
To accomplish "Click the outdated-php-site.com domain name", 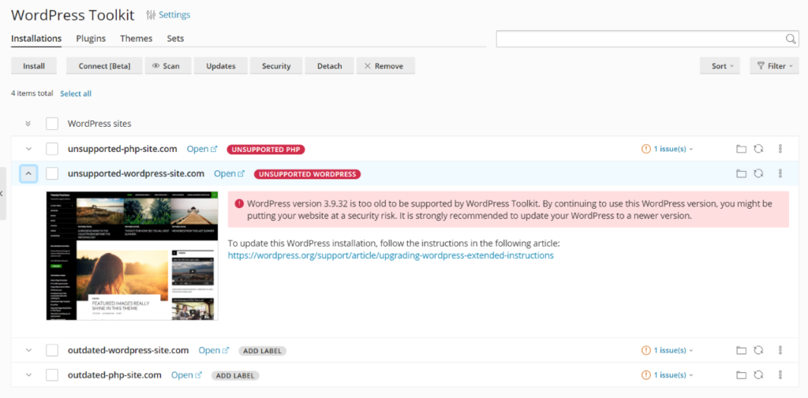I will (x=114, y=375).
